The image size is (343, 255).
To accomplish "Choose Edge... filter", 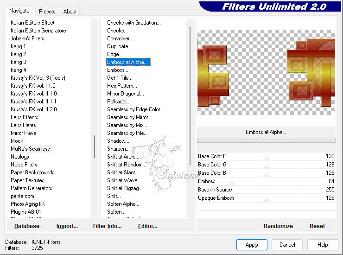I will [115, 54].
